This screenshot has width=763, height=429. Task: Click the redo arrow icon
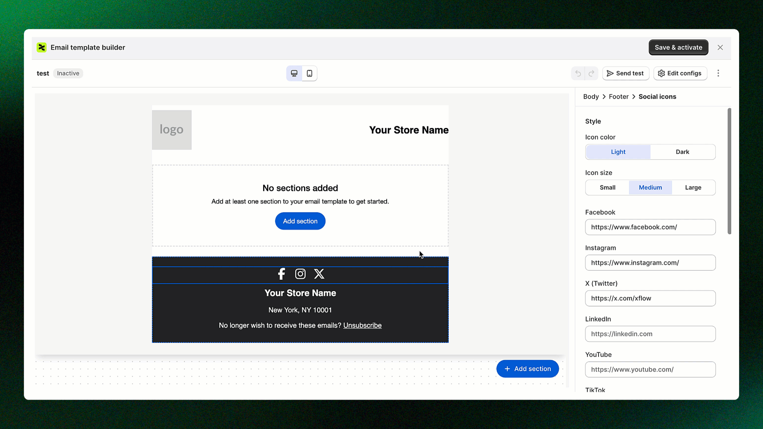(x=591, y=73)
